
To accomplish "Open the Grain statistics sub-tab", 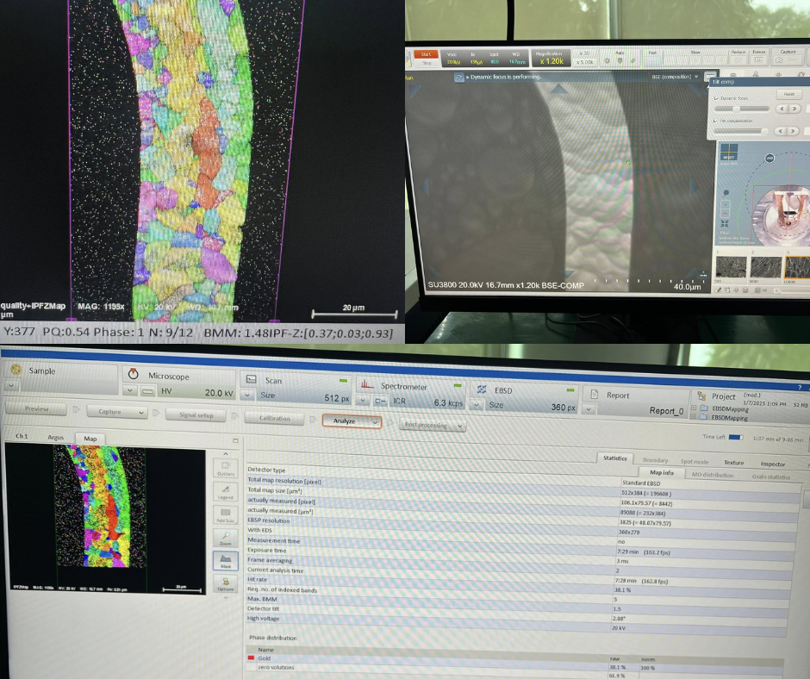I will pyautogui.click(x=770, y=477).
